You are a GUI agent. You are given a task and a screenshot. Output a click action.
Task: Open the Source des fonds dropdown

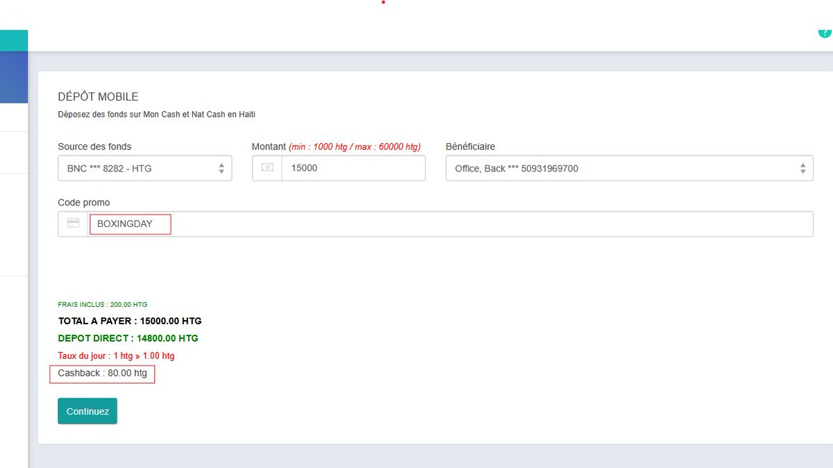pos(144,168)
